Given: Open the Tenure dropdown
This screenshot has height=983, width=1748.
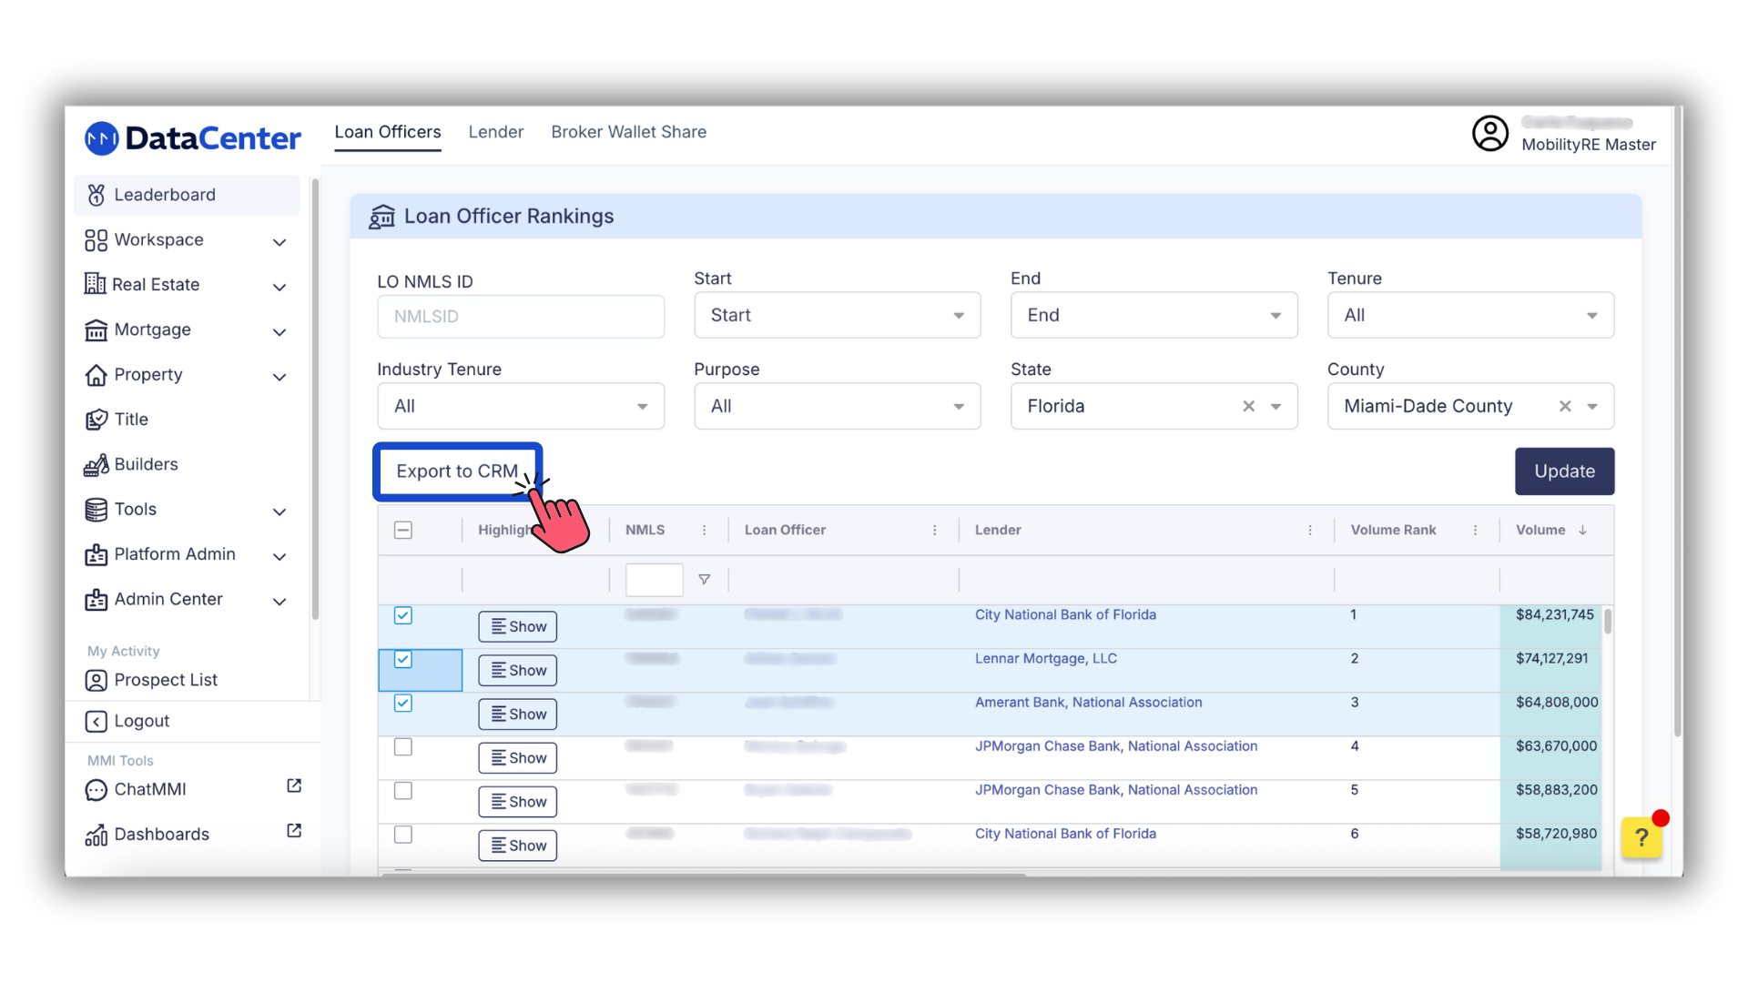Looking at the screenshot, I should click(x=1469, y=316).
